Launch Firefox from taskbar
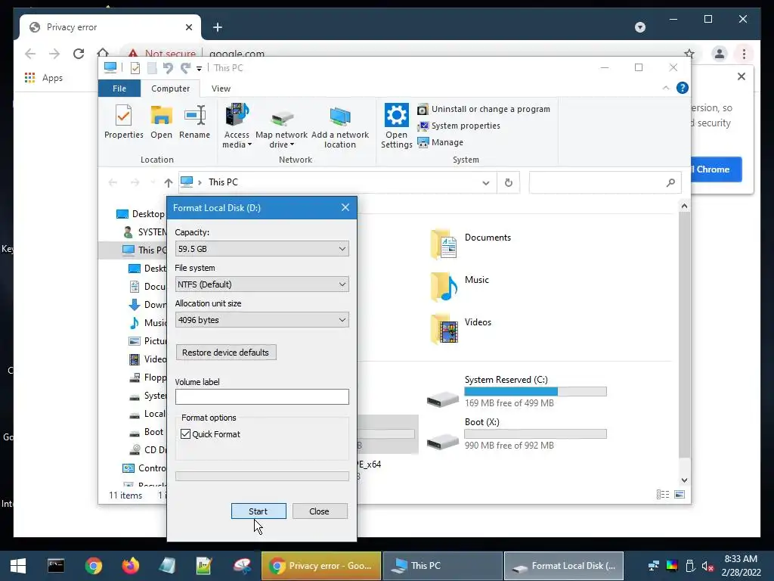Viewport: 774px width, 581px height. pos(131,566)
